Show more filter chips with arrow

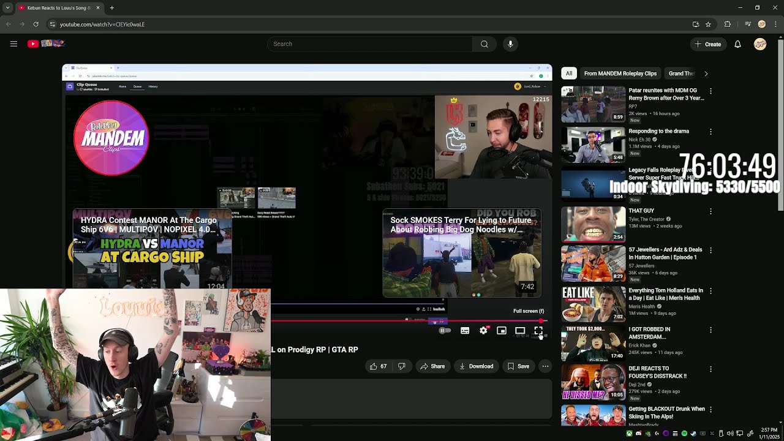[706, 73]
